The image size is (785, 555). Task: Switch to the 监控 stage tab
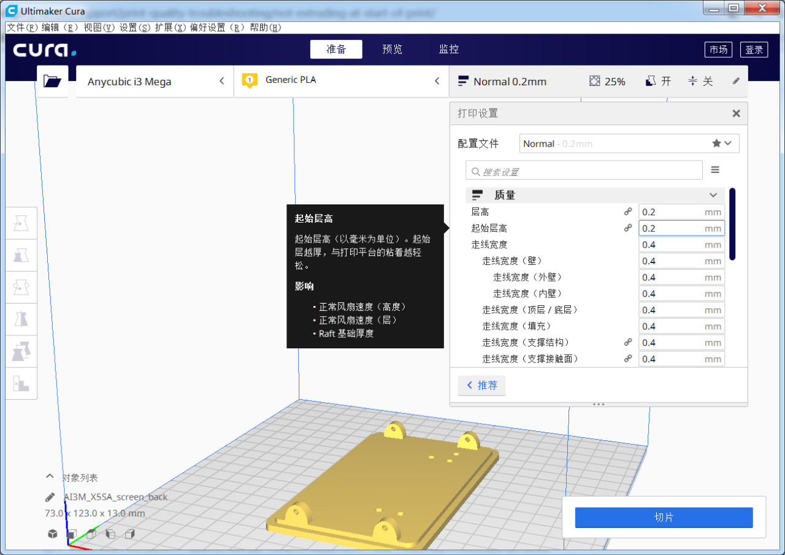[449, 50]
